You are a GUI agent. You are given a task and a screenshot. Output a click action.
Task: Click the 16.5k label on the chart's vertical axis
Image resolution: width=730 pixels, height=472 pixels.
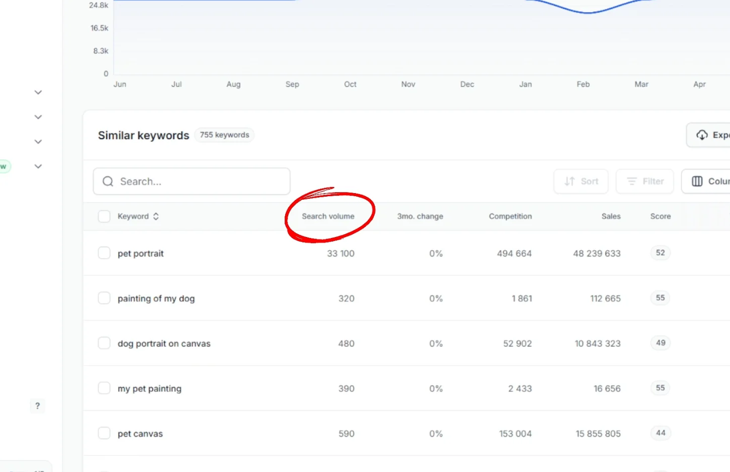pyautogui.click(x=99, y=28)
